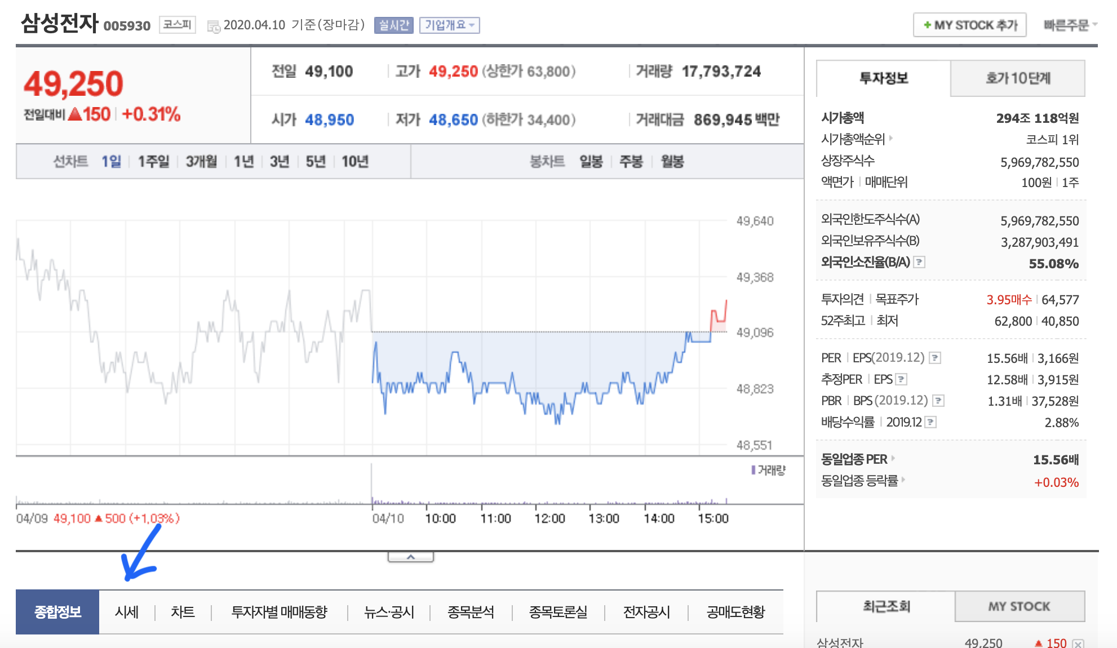1117x648 pixels.
Task: Click the 동일업종 등락률 link
Action: (x=859, y=481)
